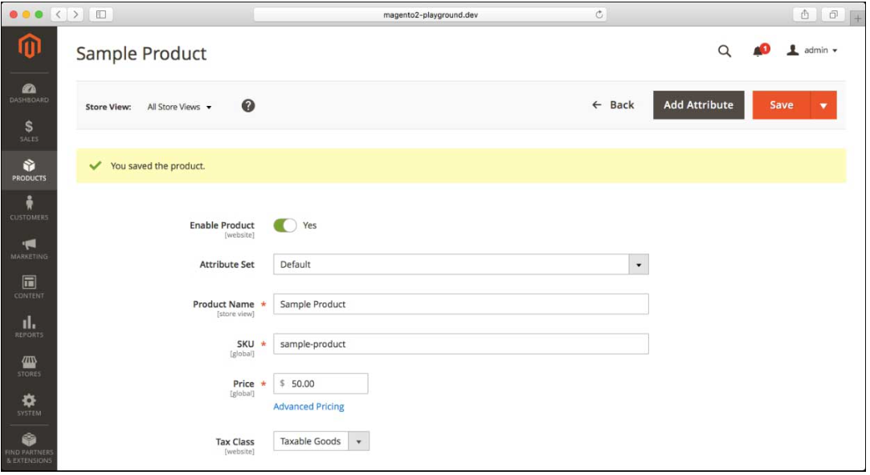Expand the Save button arrow options
Image resolution: width=870 pixels, height=475 pixels.
[x=823, y=105]
